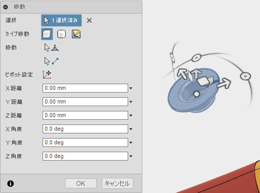Clear the selection with the X icon
The width and height of the screenshot is (260, 193).
(x=89, y=20)
